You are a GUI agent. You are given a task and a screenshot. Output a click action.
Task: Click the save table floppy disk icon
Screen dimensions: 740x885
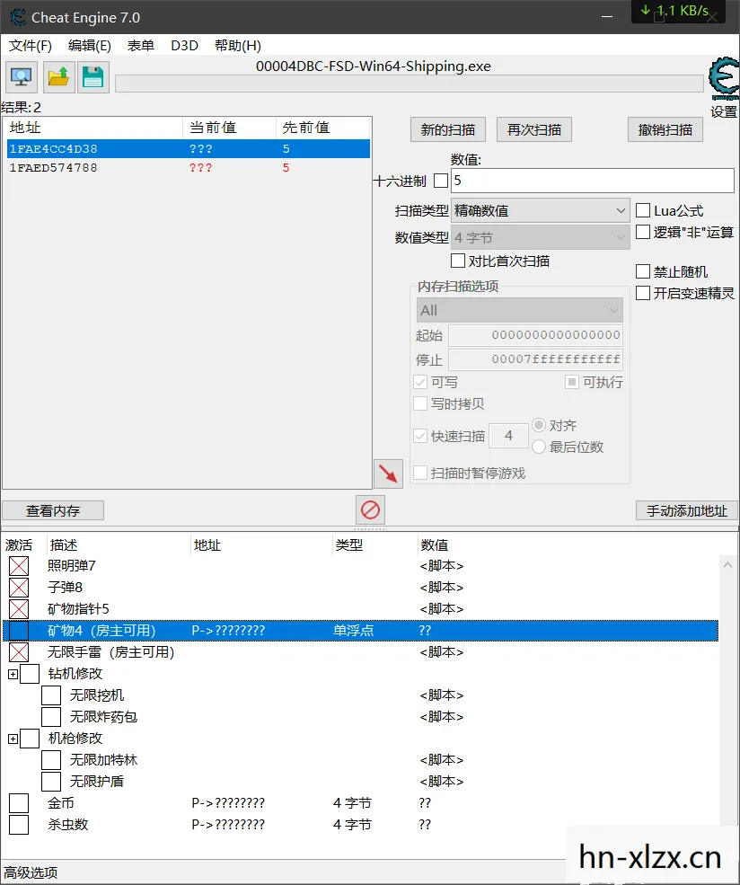point(93,77)
